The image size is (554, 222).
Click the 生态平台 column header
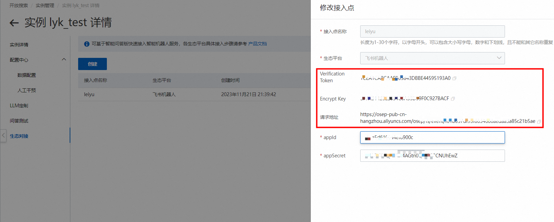(162, 80)
